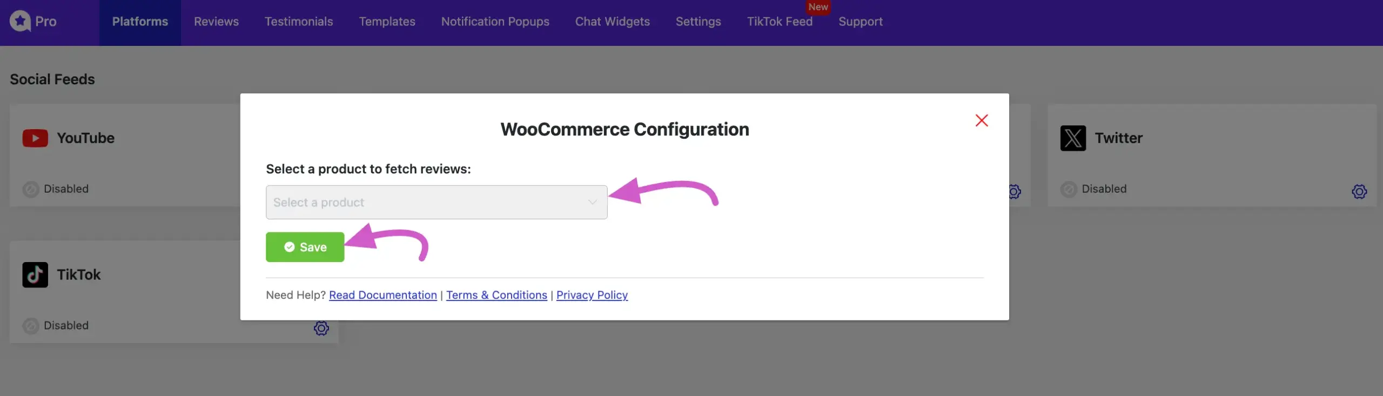Click the TikTok logo icon
This screenshot has height=396, width=1383.
point(35,275)
